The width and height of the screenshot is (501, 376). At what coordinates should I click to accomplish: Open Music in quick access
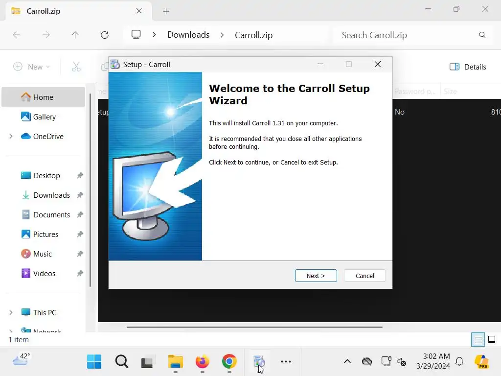[43, 254]
